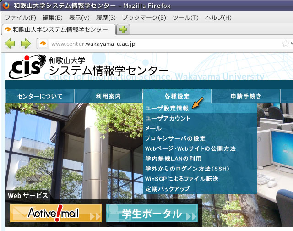
Task: Select the 和歌山大学システム情報学センター browser tab
Action: 59,29
